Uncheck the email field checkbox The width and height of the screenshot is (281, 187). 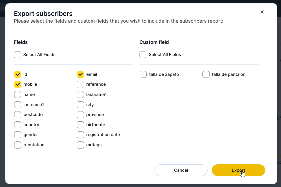point(81,74)
